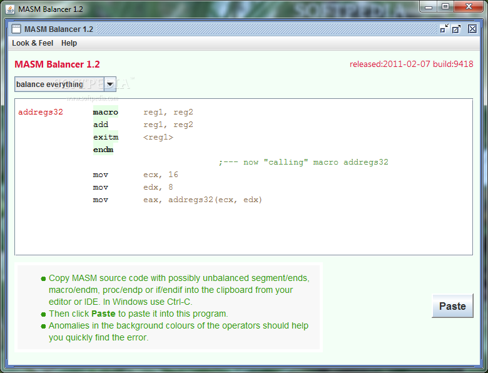The image size is (488, 373).
Task: Minimize the outer MASM Balancer window
Action: (x=429, y=6)
